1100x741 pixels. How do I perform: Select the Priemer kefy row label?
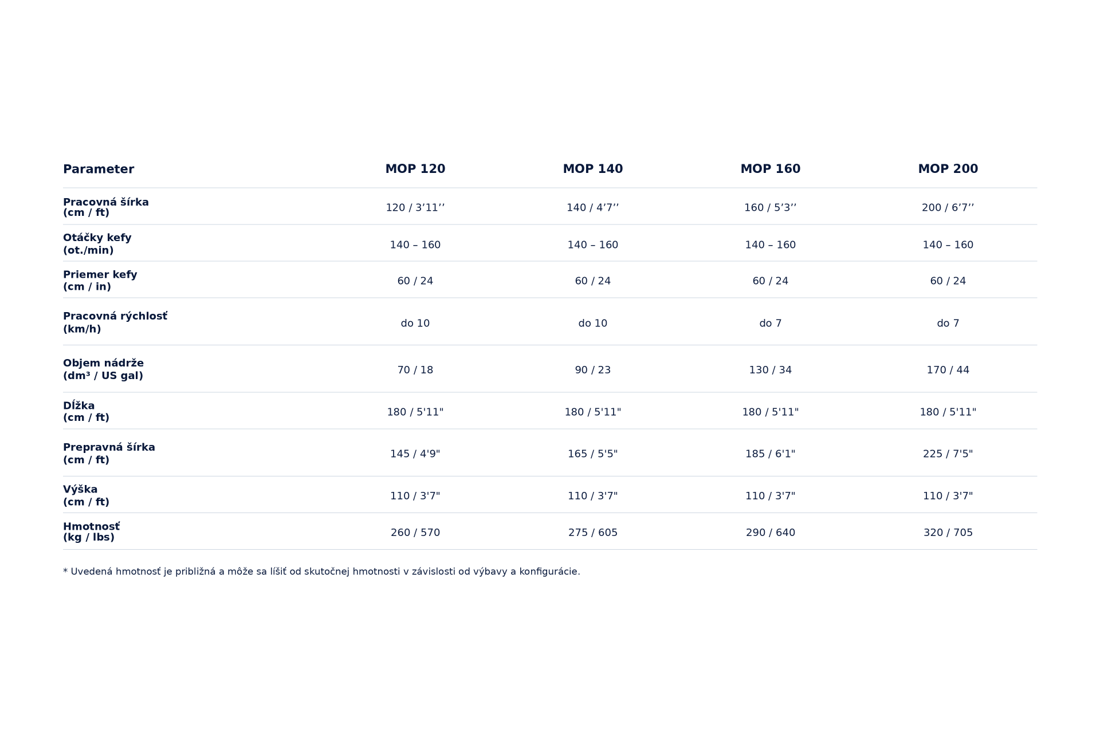(100, 281)
